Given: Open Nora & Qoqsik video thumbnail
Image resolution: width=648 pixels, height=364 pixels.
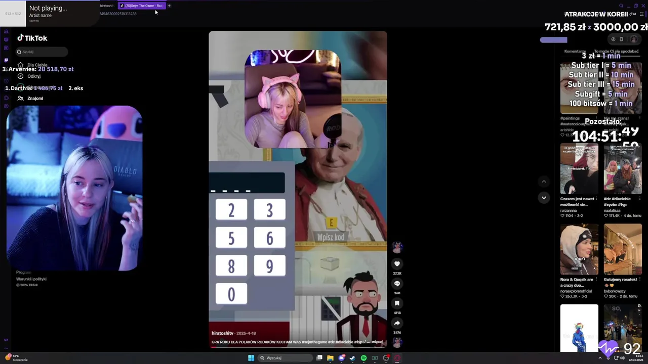Looking at the screenshot, I should point(579,250).
